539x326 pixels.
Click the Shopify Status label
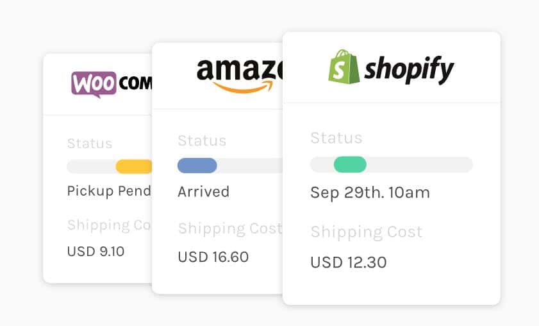[336, 138]
